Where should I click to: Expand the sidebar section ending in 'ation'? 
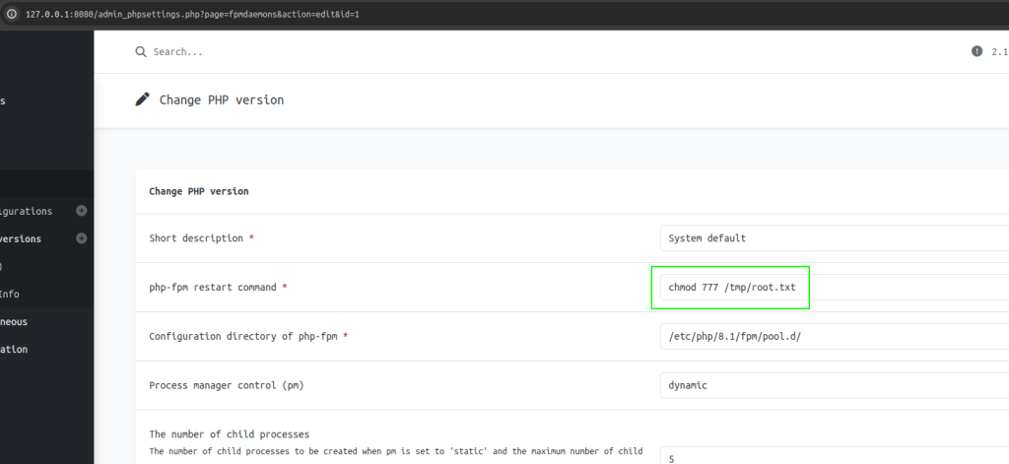click(x=14, y=349)
